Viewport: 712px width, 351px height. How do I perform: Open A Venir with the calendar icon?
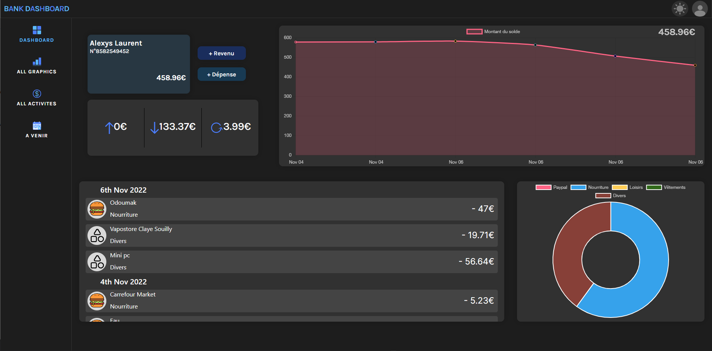click(37, 125)
